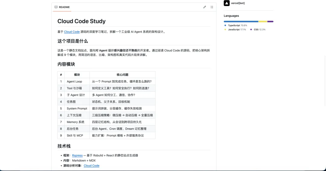The image size is (326, 171).
Task: Open the Cloud Code link under 技术栈
Action: 91,166
